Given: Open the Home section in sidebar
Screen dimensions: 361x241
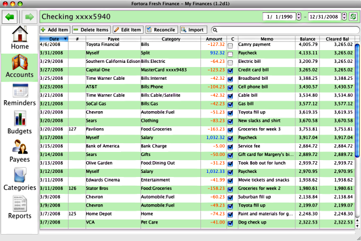Looking at the screenshot, I should click(x=20, y=38).
